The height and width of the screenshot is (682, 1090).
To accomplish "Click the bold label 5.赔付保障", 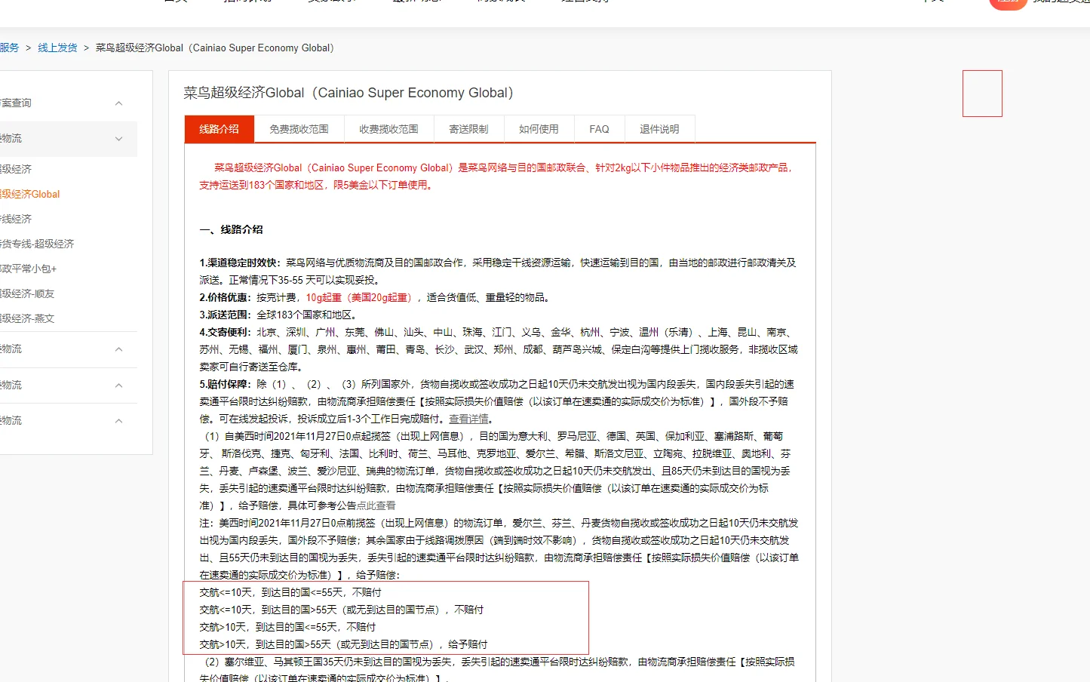I will [x=226, y=384].
